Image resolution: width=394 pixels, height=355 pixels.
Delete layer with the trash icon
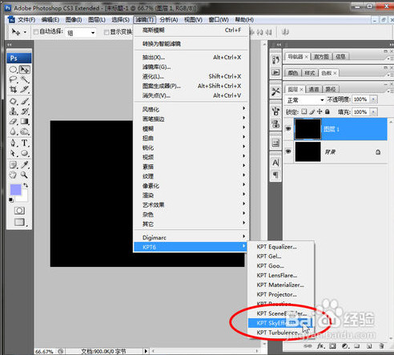(382, 346)
